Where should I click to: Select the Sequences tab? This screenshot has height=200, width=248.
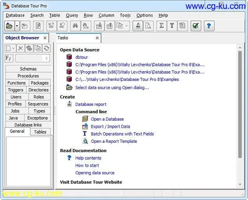(38, 104)
